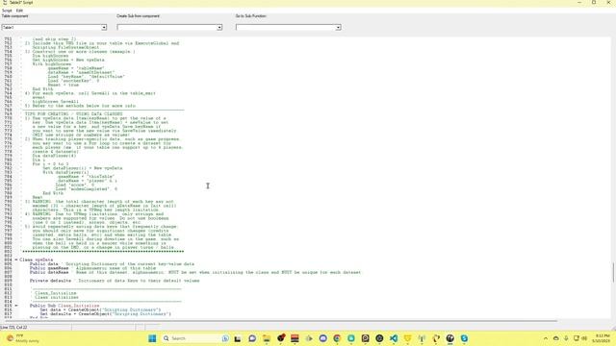Open the Script menu
The height and width of the screenshot is (346, 616).
point(7,11)
